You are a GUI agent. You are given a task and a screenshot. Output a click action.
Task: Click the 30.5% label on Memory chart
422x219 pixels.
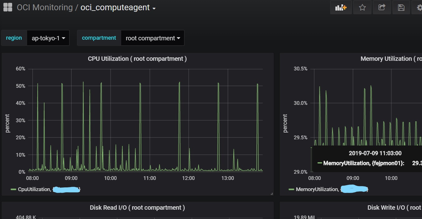click(x=301, y=69)
